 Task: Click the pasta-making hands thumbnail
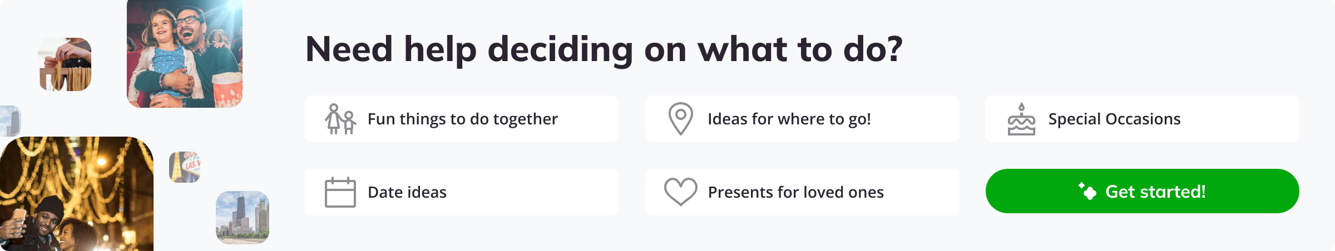(x=65, y=64)
